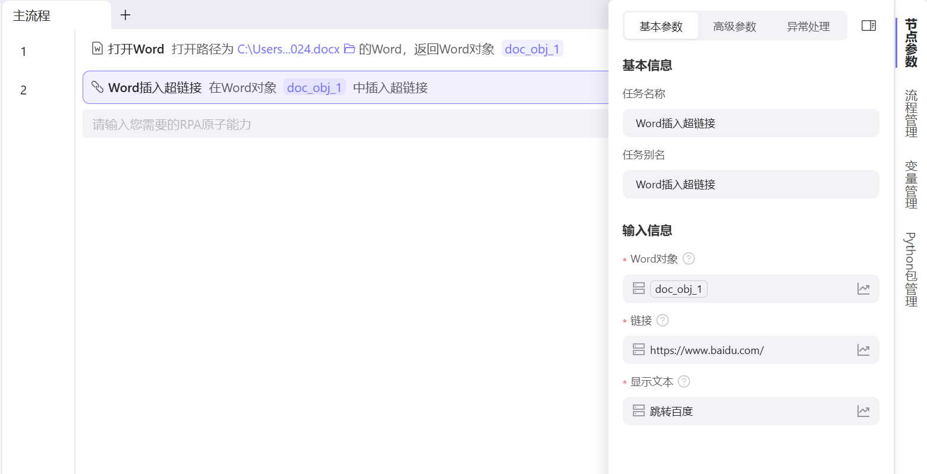Click the doc_obj_1 variable tag in step 2
The image size is (927, 474).
[314, 87]
